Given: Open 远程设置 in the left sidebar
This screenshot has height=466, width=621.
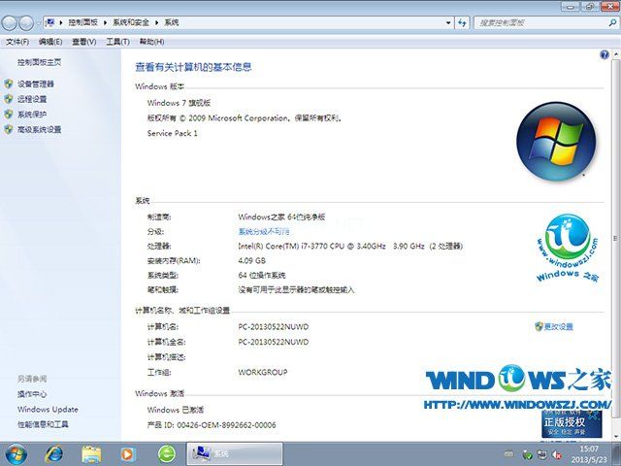Looking at the screenshot, I should (31, 99).
